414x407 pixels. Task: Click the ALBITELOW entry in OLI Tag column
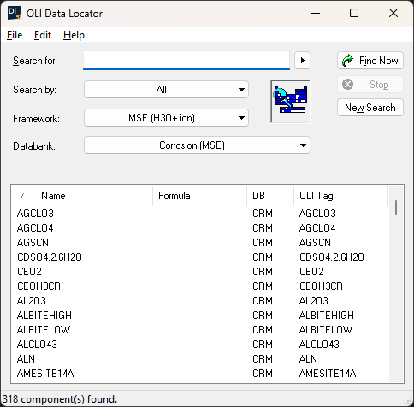click(x=326, y=330)
